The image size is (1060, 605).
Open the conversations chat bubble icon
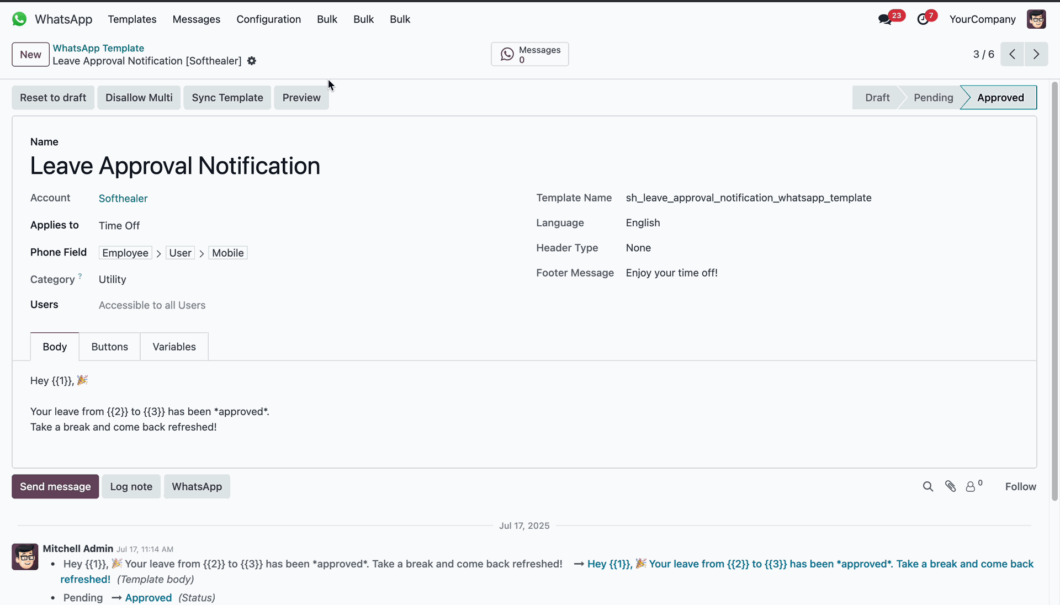click(885, 19)
